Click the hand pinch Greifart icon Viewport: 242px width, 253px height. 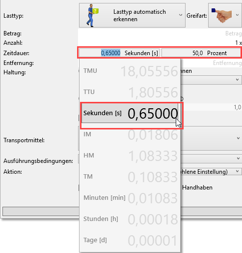pos(222,15)
